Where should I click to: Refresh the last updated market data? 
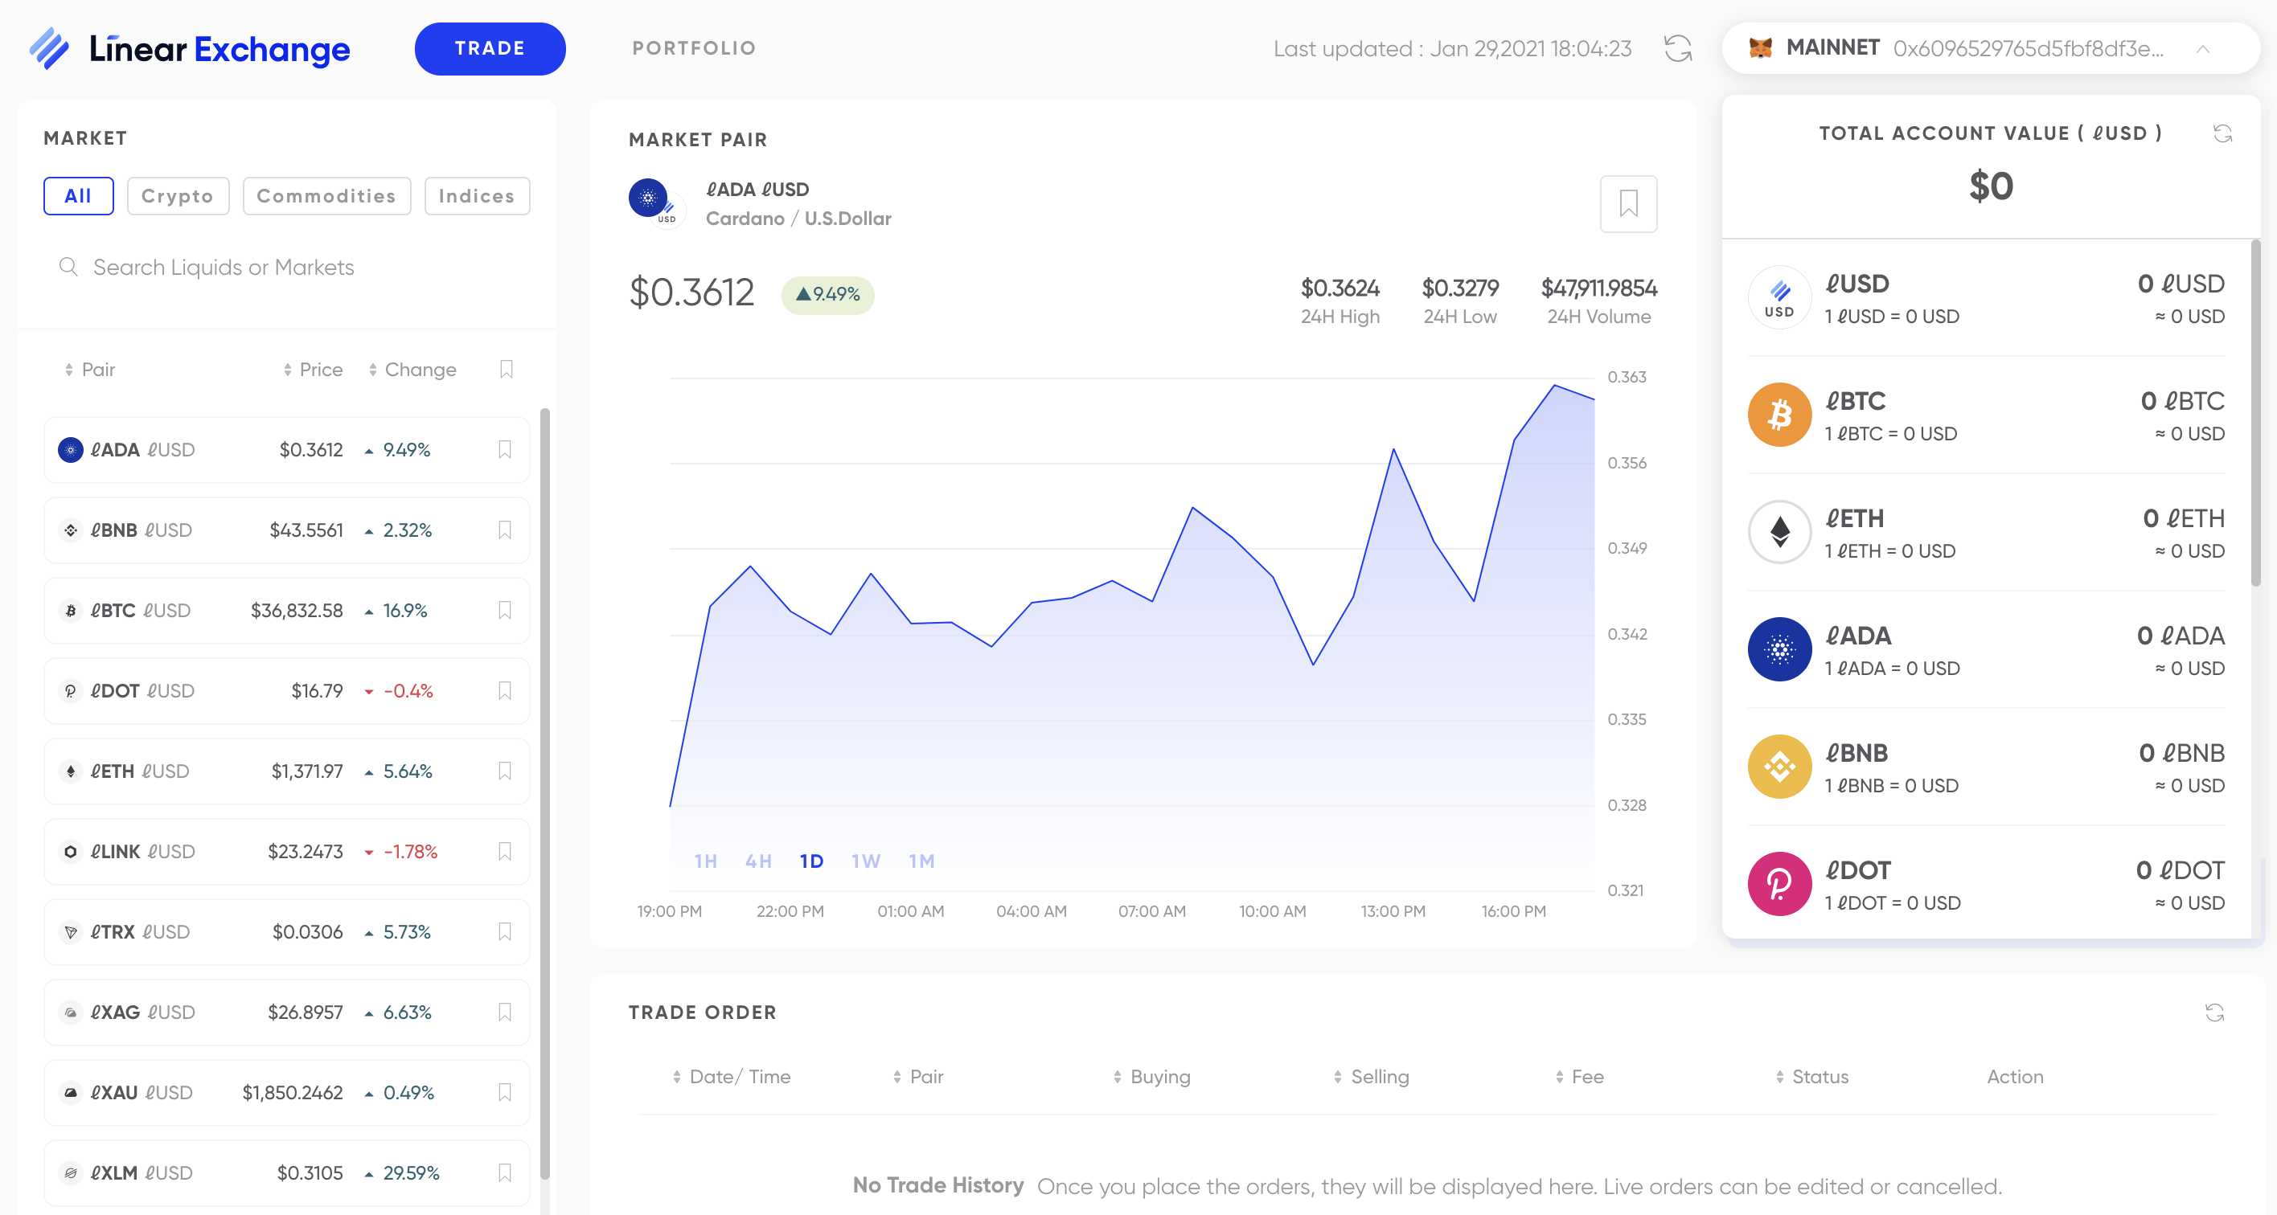1677,48
